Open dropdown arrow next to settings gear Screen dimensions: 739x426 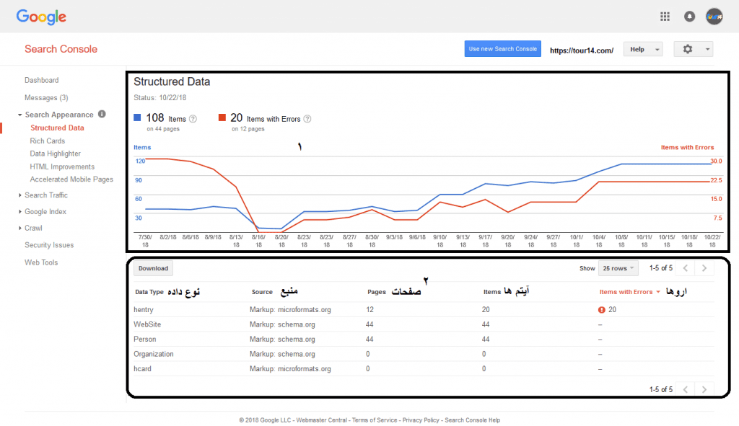tap(707, 49)
